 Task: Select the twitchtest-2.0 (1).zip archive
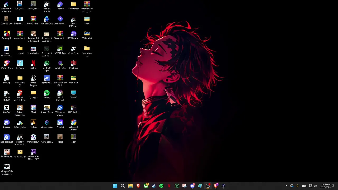pyautogui.click(x=60, y=81)
